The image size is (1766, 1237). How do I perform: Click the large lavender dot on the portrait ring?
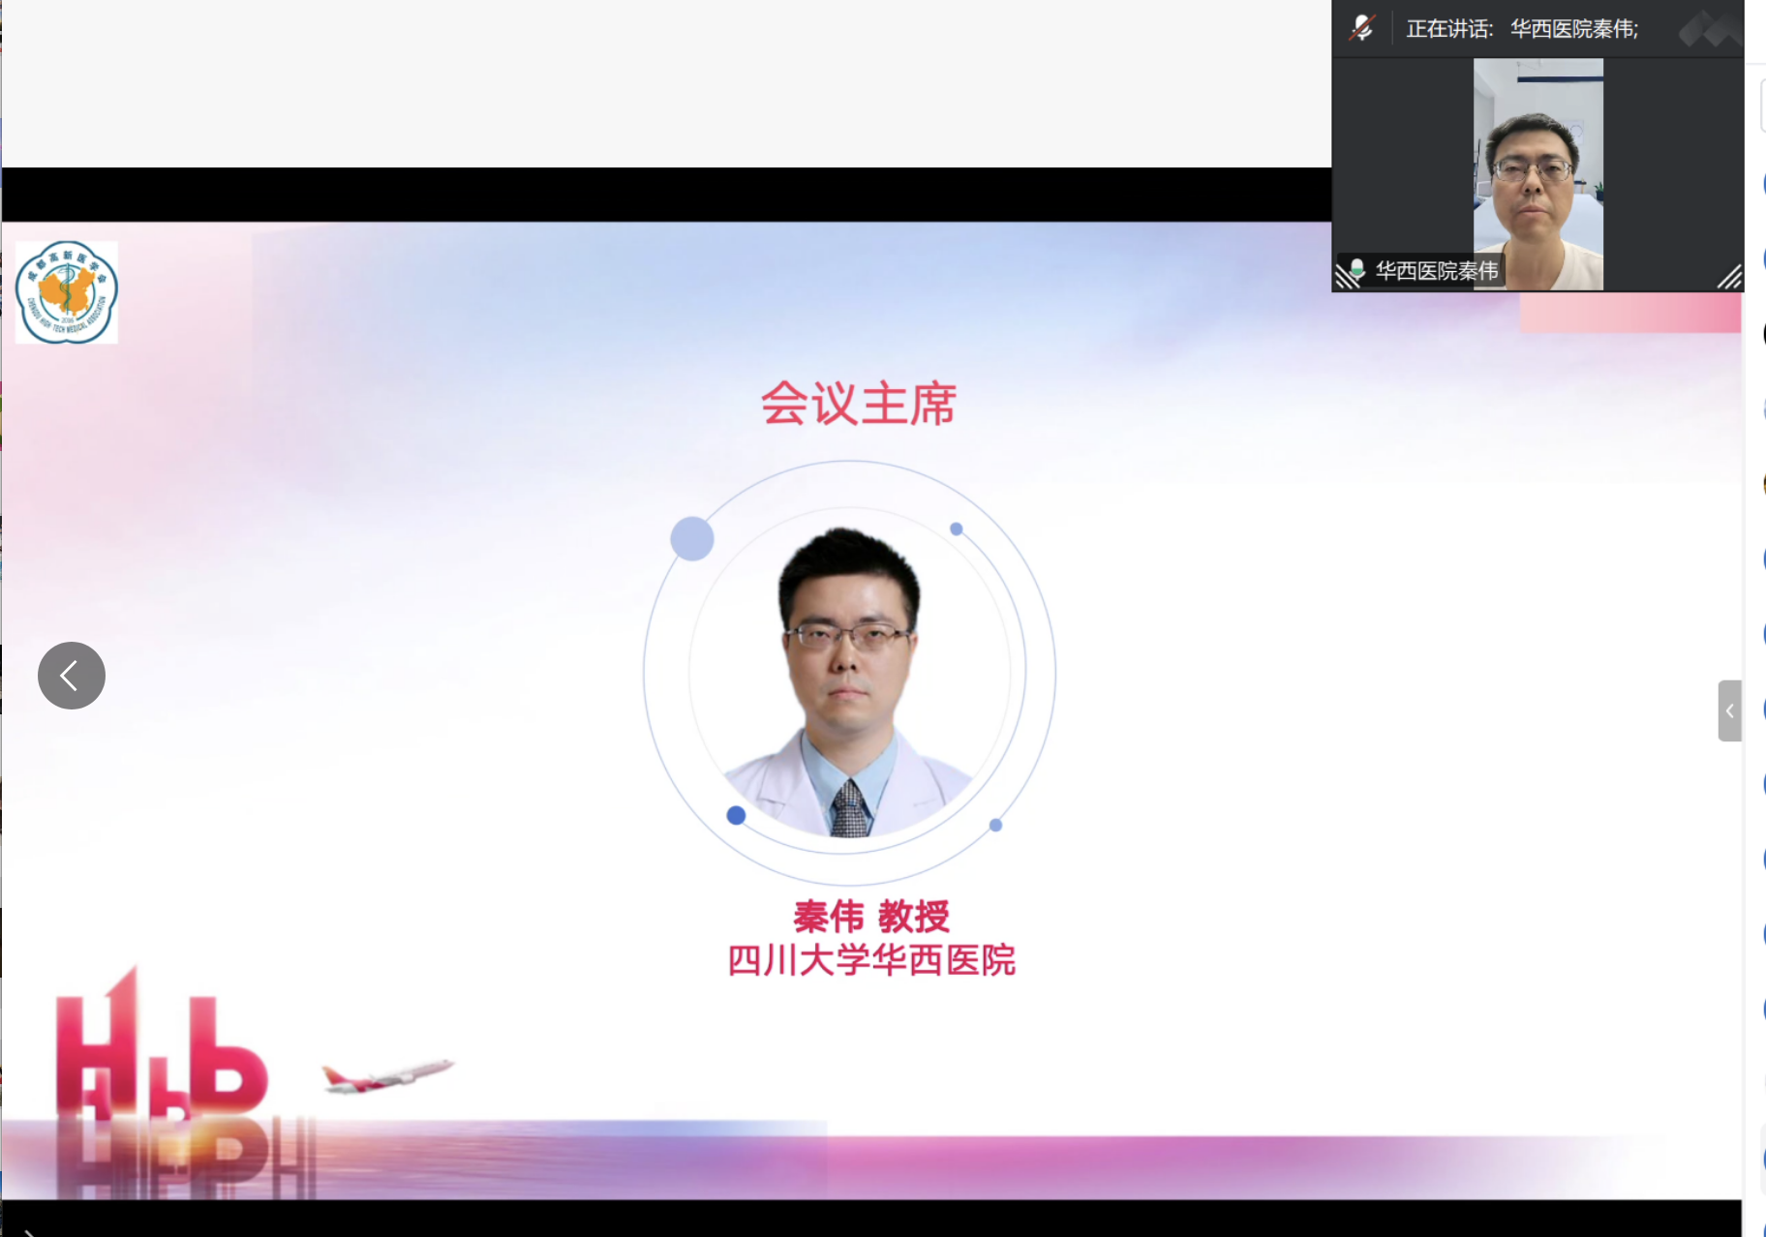(692, 538)
